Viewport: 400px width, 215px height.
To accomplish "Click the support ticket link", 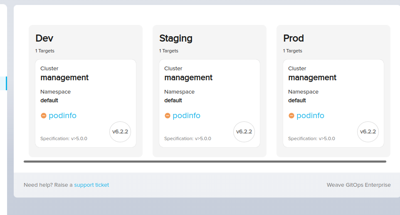I will click(91, 185).
